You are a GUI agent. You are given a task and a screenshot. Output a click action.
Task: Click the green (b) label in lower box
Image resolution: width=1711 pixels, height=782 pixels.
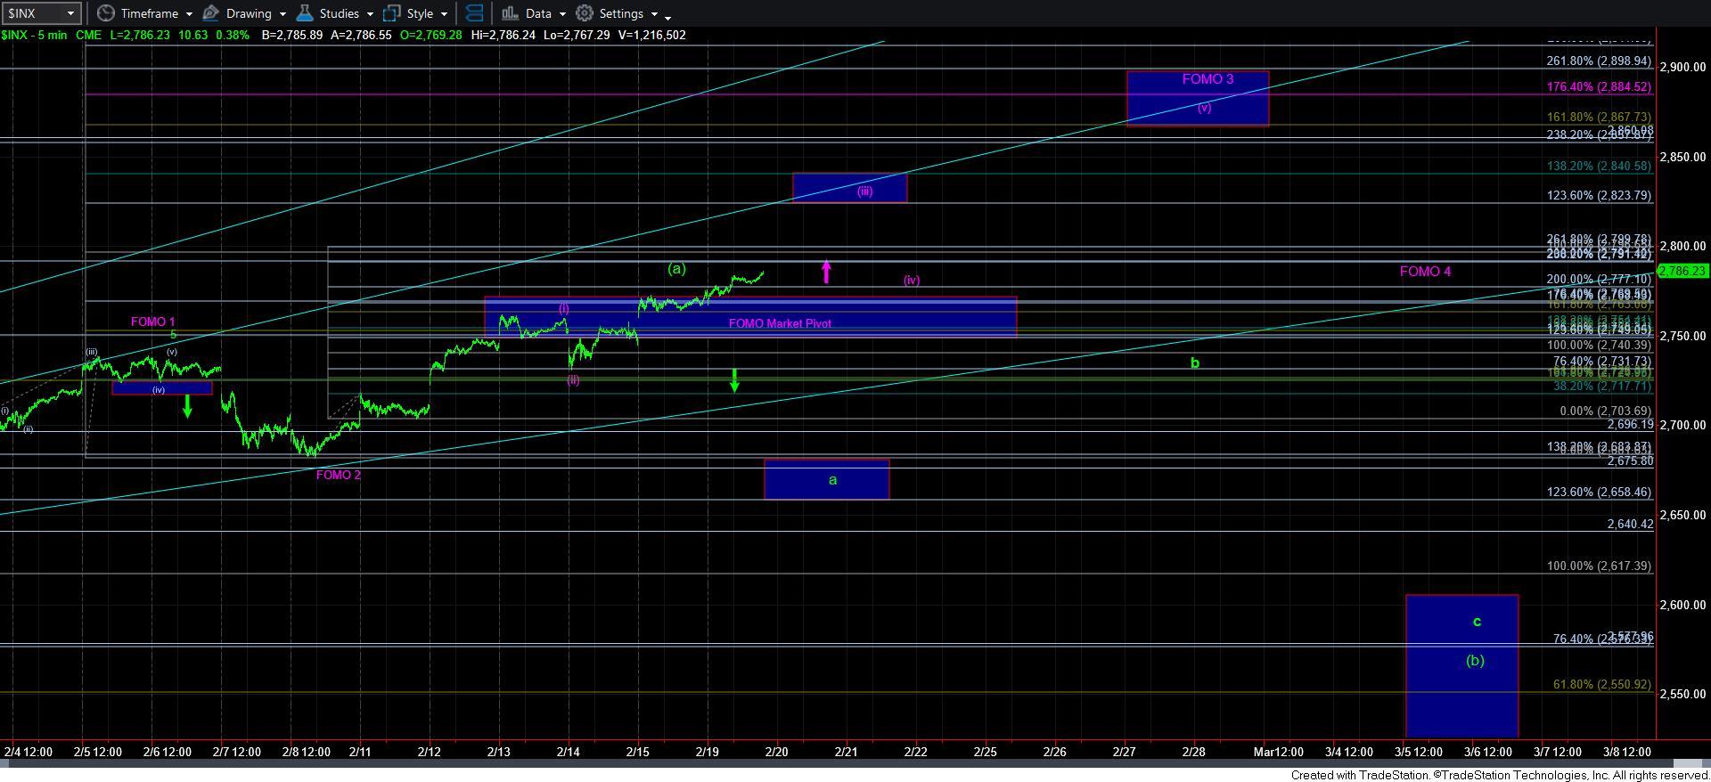pyautogui.click(x=1475, y=661)
